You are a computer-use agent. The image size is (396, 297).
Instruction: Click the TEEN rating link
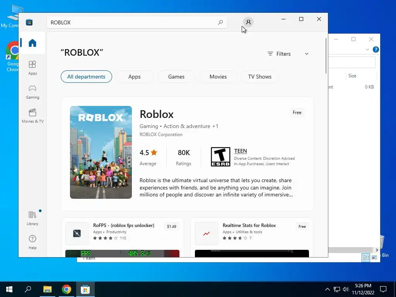[241, 151]
